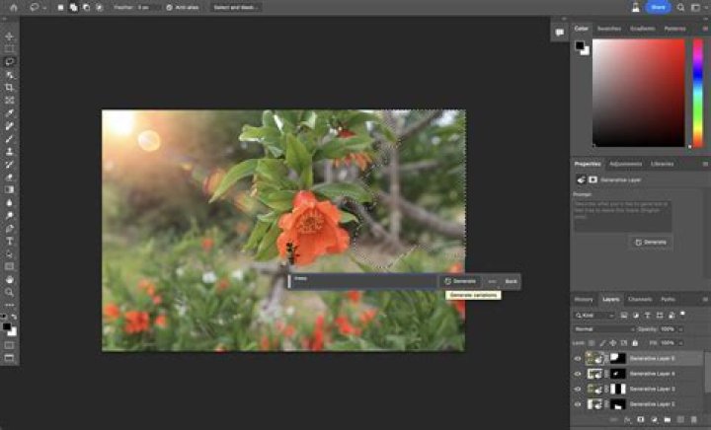The height and width of the screenshot is (430, 711).
Task: Toggle the Anti-alias checkbox
Action: 170,7
